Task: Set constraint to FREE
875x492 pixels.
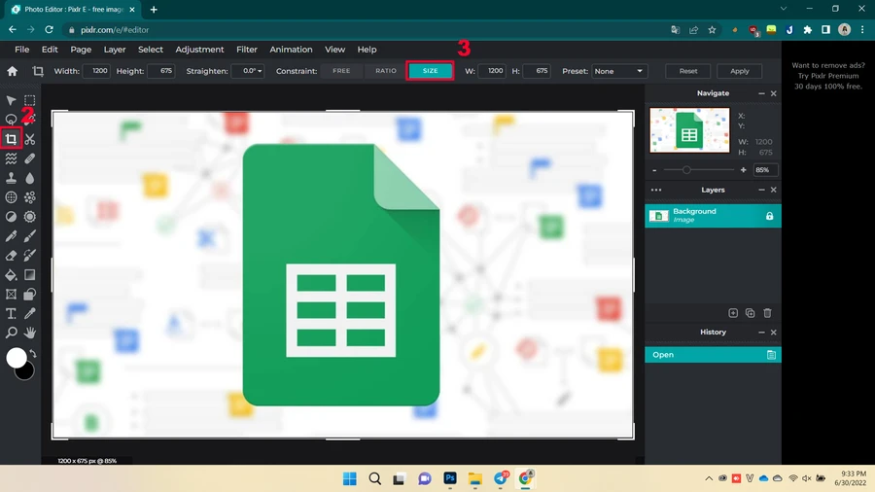Action: point(341,71)
